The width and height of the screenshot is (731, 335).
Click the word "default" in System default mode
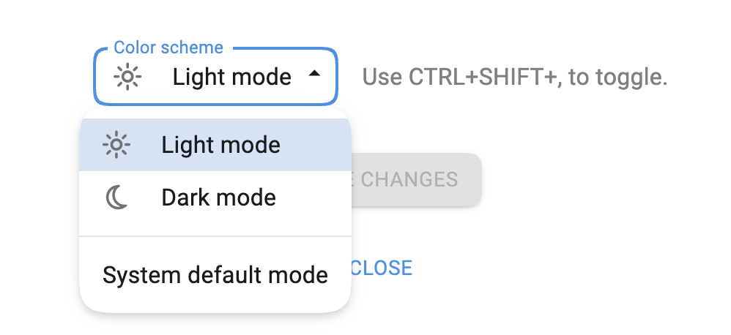pos(226,275)
